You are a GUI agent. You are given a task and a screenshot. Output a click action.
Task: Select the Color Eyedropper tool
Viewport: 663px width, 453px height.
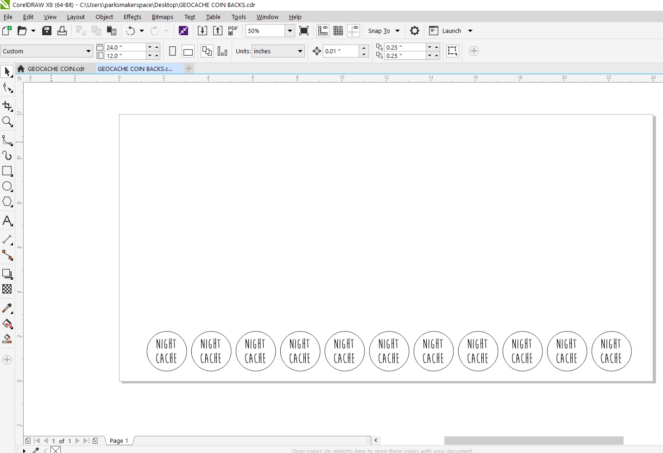pos(7,308)
